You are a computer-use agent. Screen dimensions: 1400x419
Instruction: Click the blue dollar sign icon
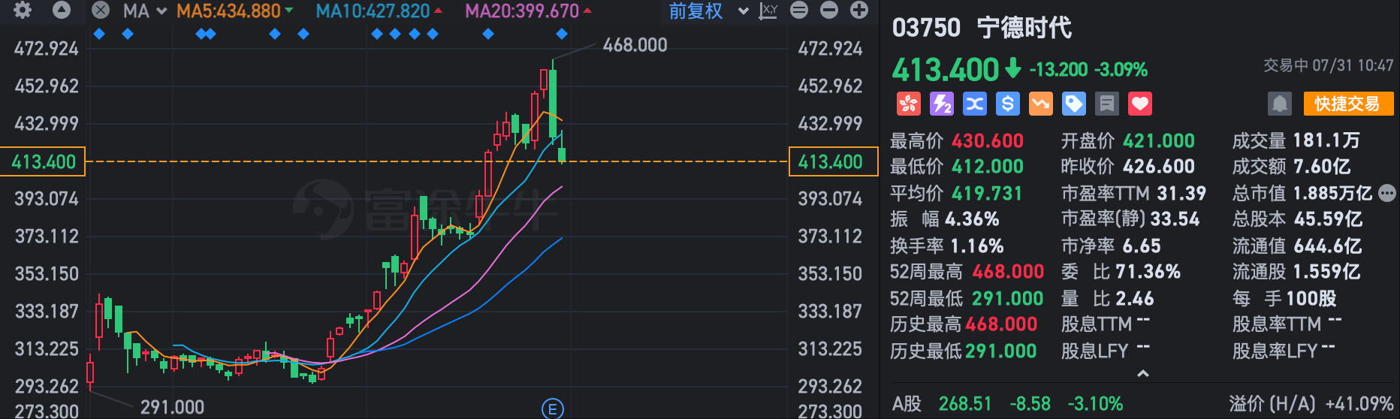point(1008,104)
